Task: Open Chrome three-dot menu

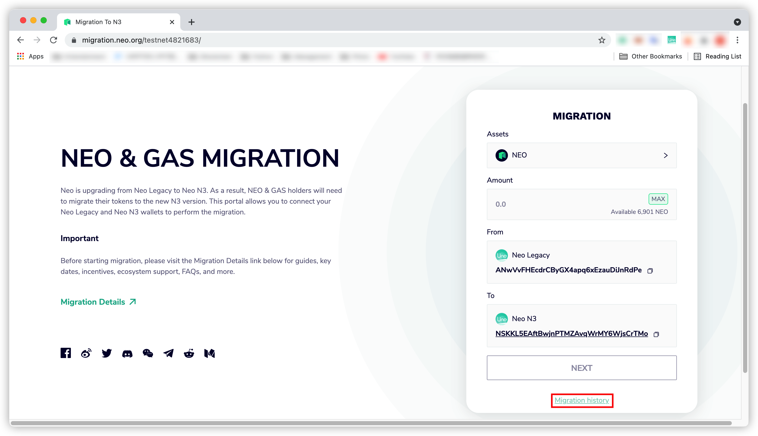Action: (737, 40)
